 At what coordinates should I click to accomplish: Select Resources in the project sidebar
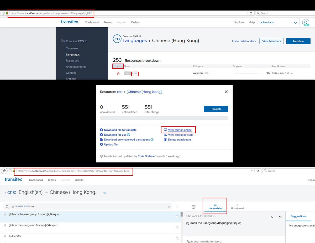(72, 61)
